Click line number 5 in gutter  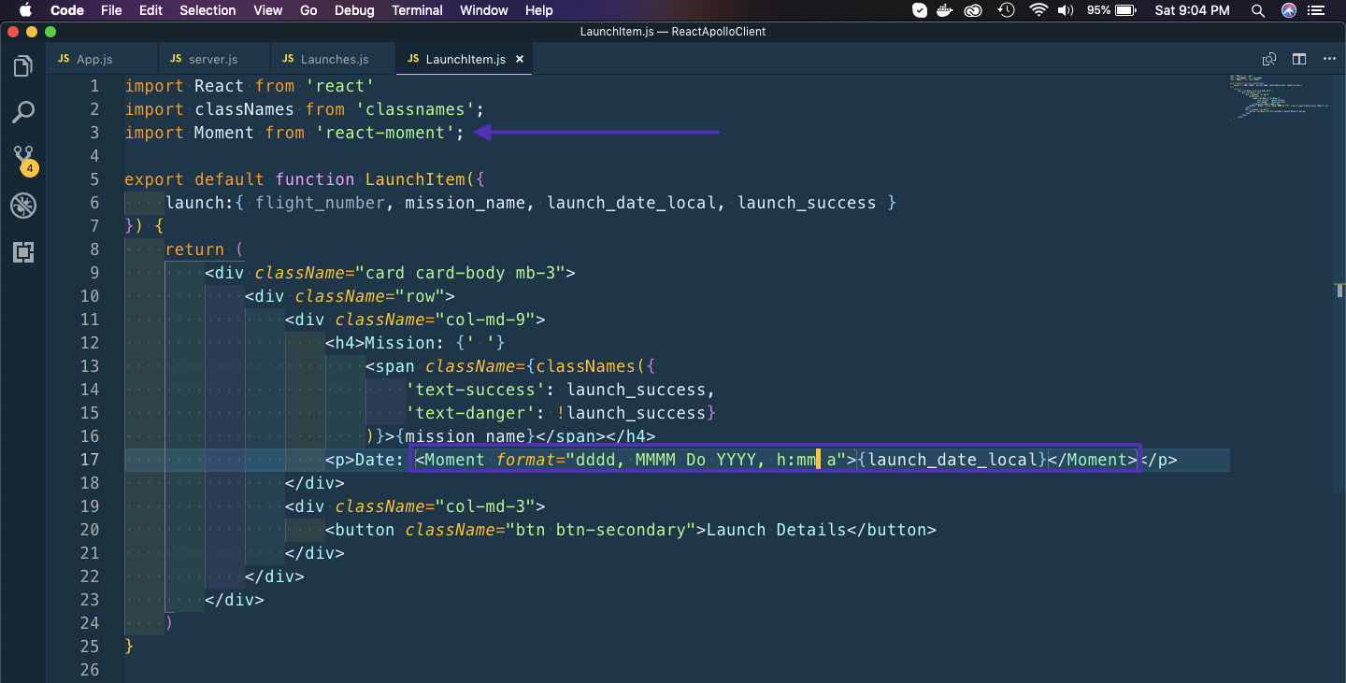point(94,179)
